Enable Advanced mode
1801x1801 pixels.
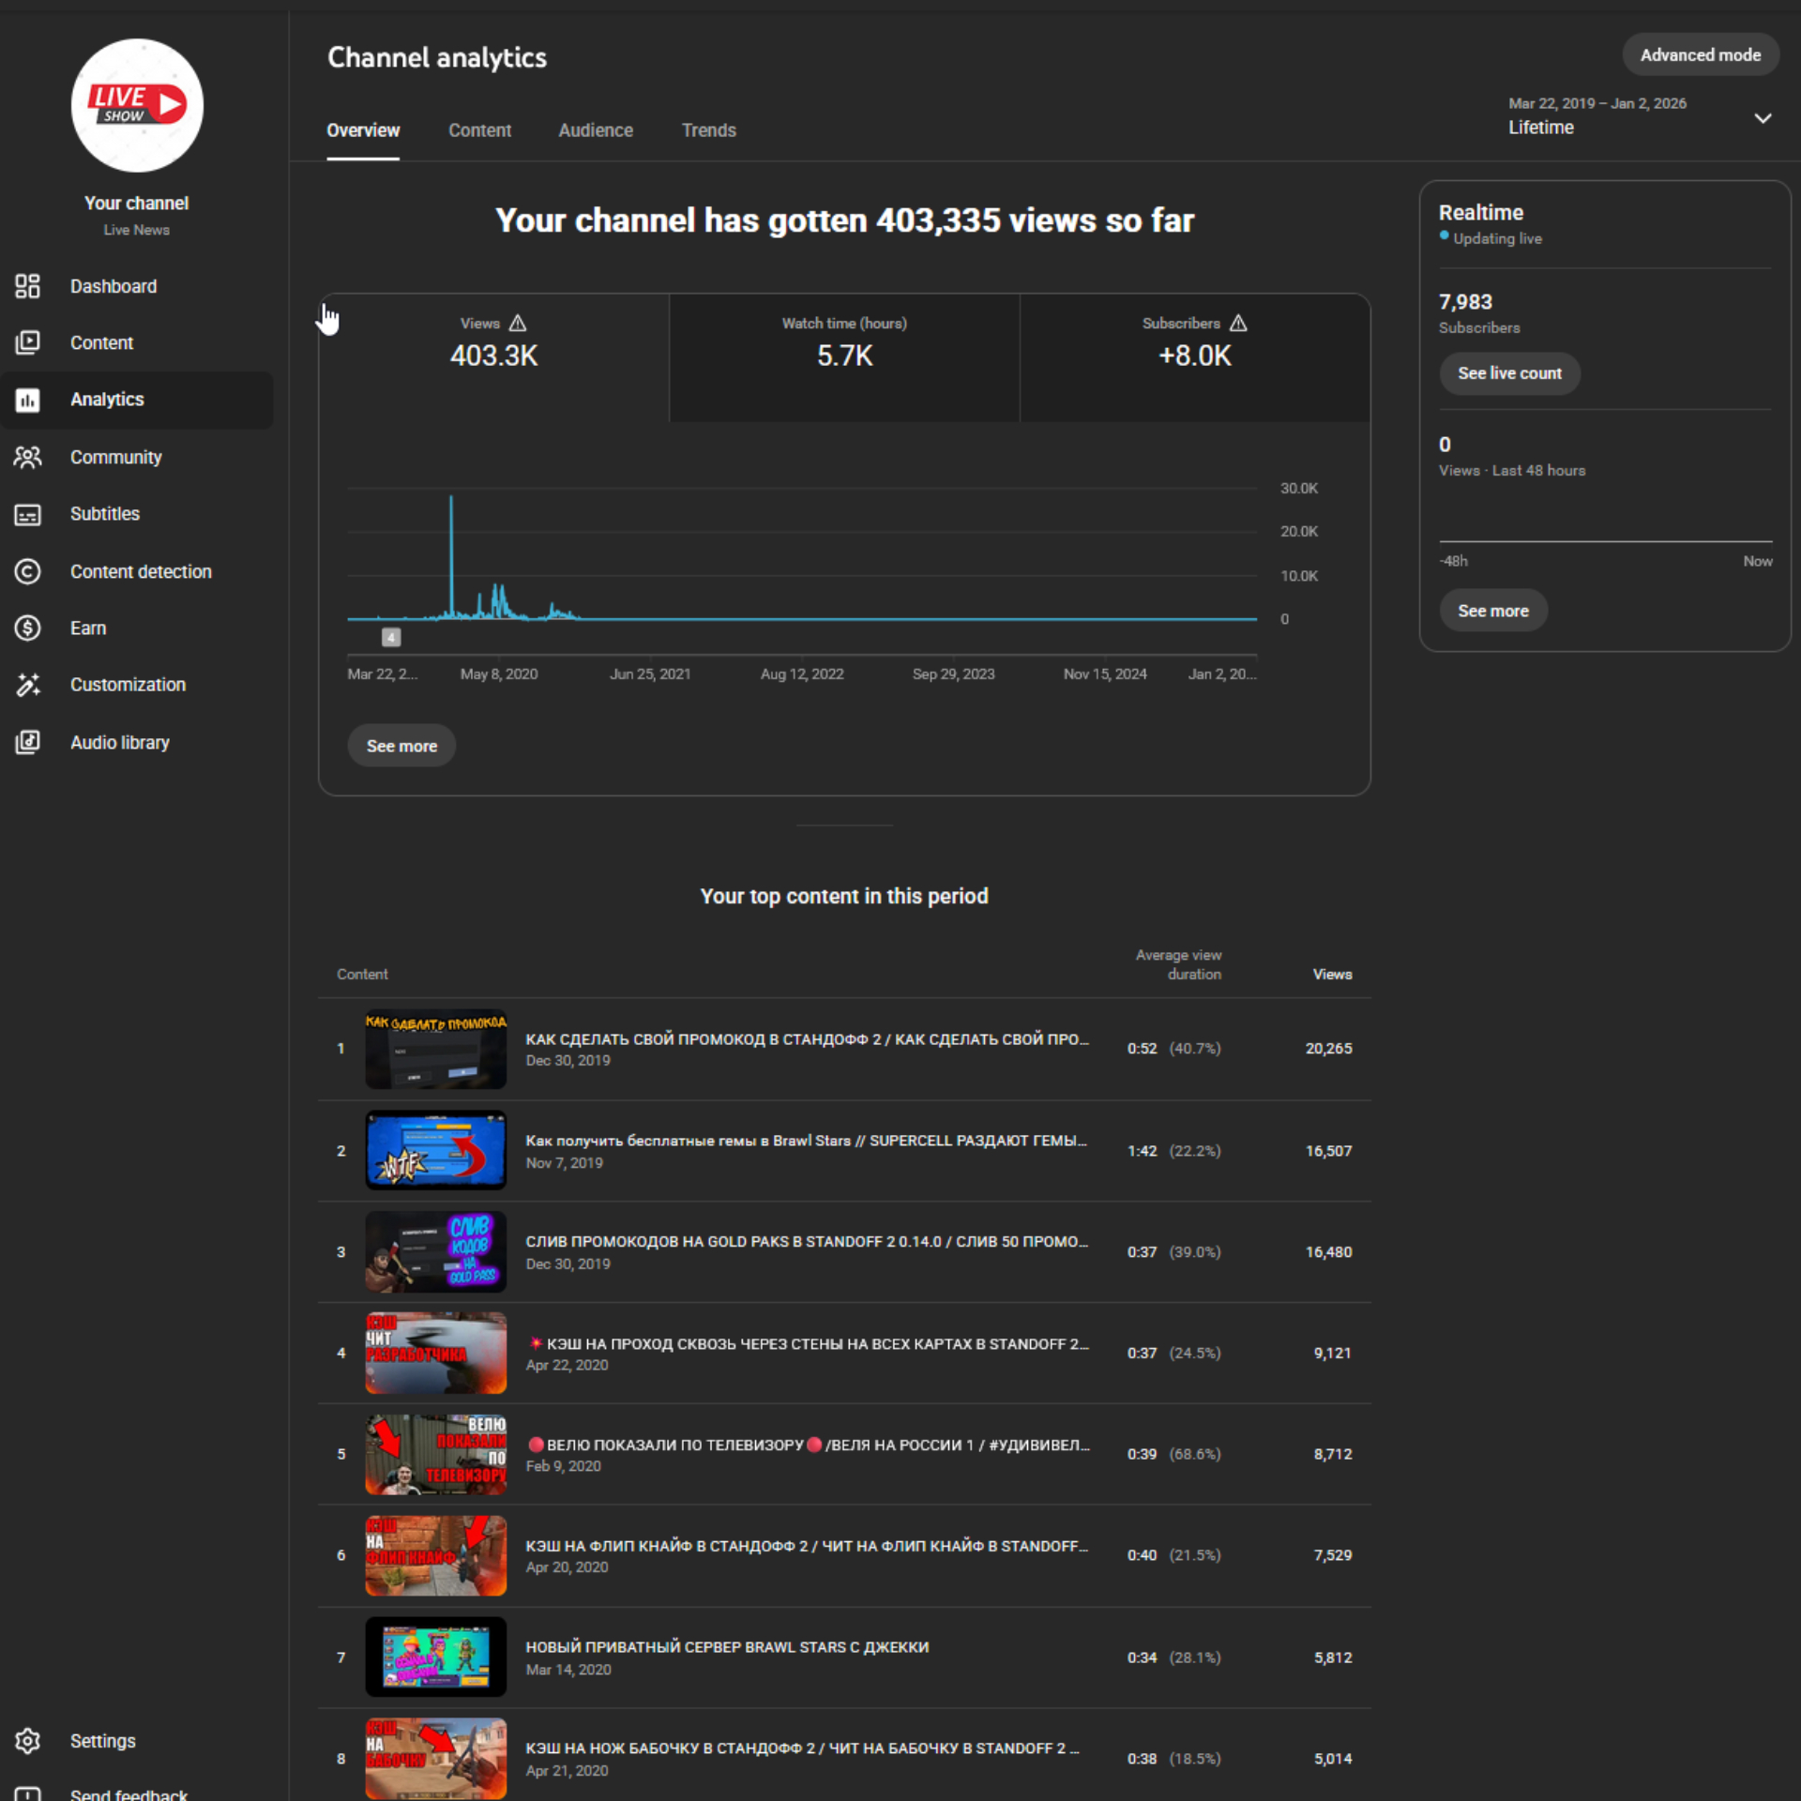click(1700, 54)
